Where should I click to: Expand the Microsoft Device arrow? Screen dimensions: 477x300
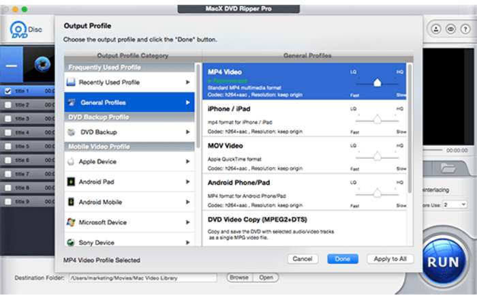click(x=187, y=222)
